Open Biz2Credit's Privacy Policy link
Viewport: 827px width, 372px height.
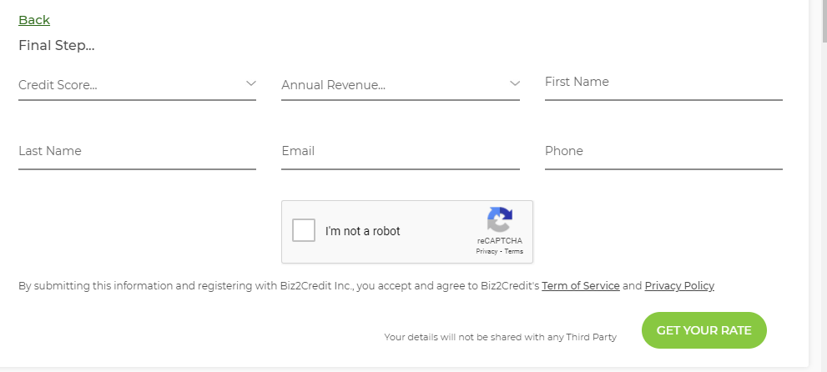coord(679,286)
